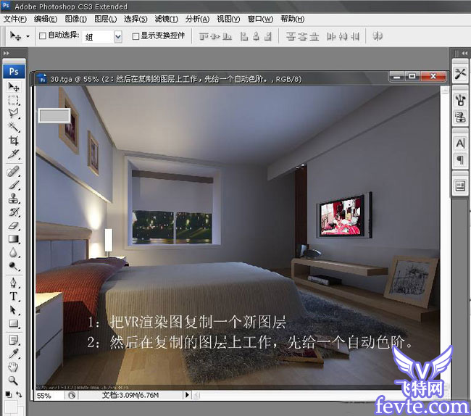Select the Slice tool
Screen dimensions: 471x416
pos(13,154)
